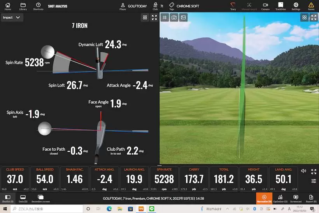Image resolution: width=319 pixels, height=213 pixels.
Task: Expand the Impact view dropdown
Action: [x=12, y=18]
